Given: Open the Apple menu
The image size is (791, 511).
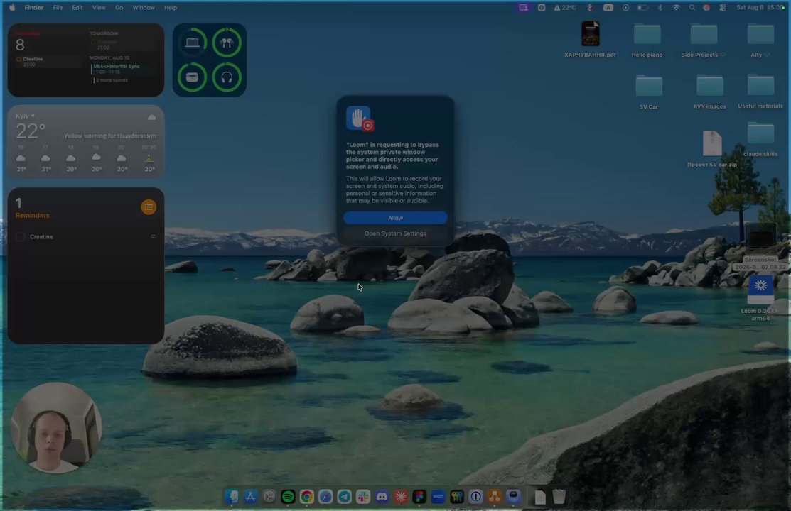Looking at the screenshot, I should click(x=11, y=8).
